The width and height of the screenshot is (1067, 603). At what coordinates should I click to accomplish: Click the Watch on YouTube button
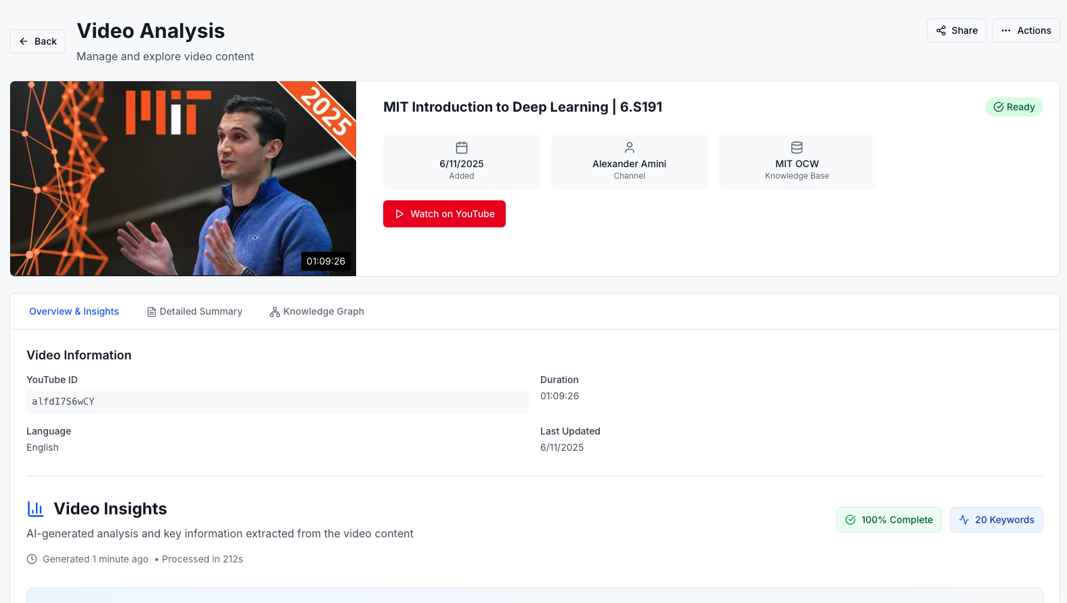pyautogui.click(x=444, y=214)
